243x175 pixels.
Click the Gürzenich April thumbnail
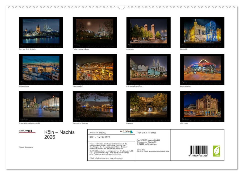pos(202,32)
